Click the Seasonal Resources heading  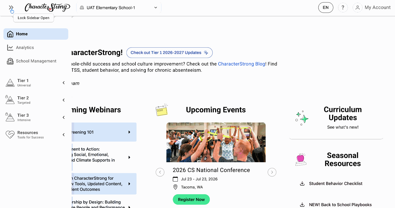[343, 159]
